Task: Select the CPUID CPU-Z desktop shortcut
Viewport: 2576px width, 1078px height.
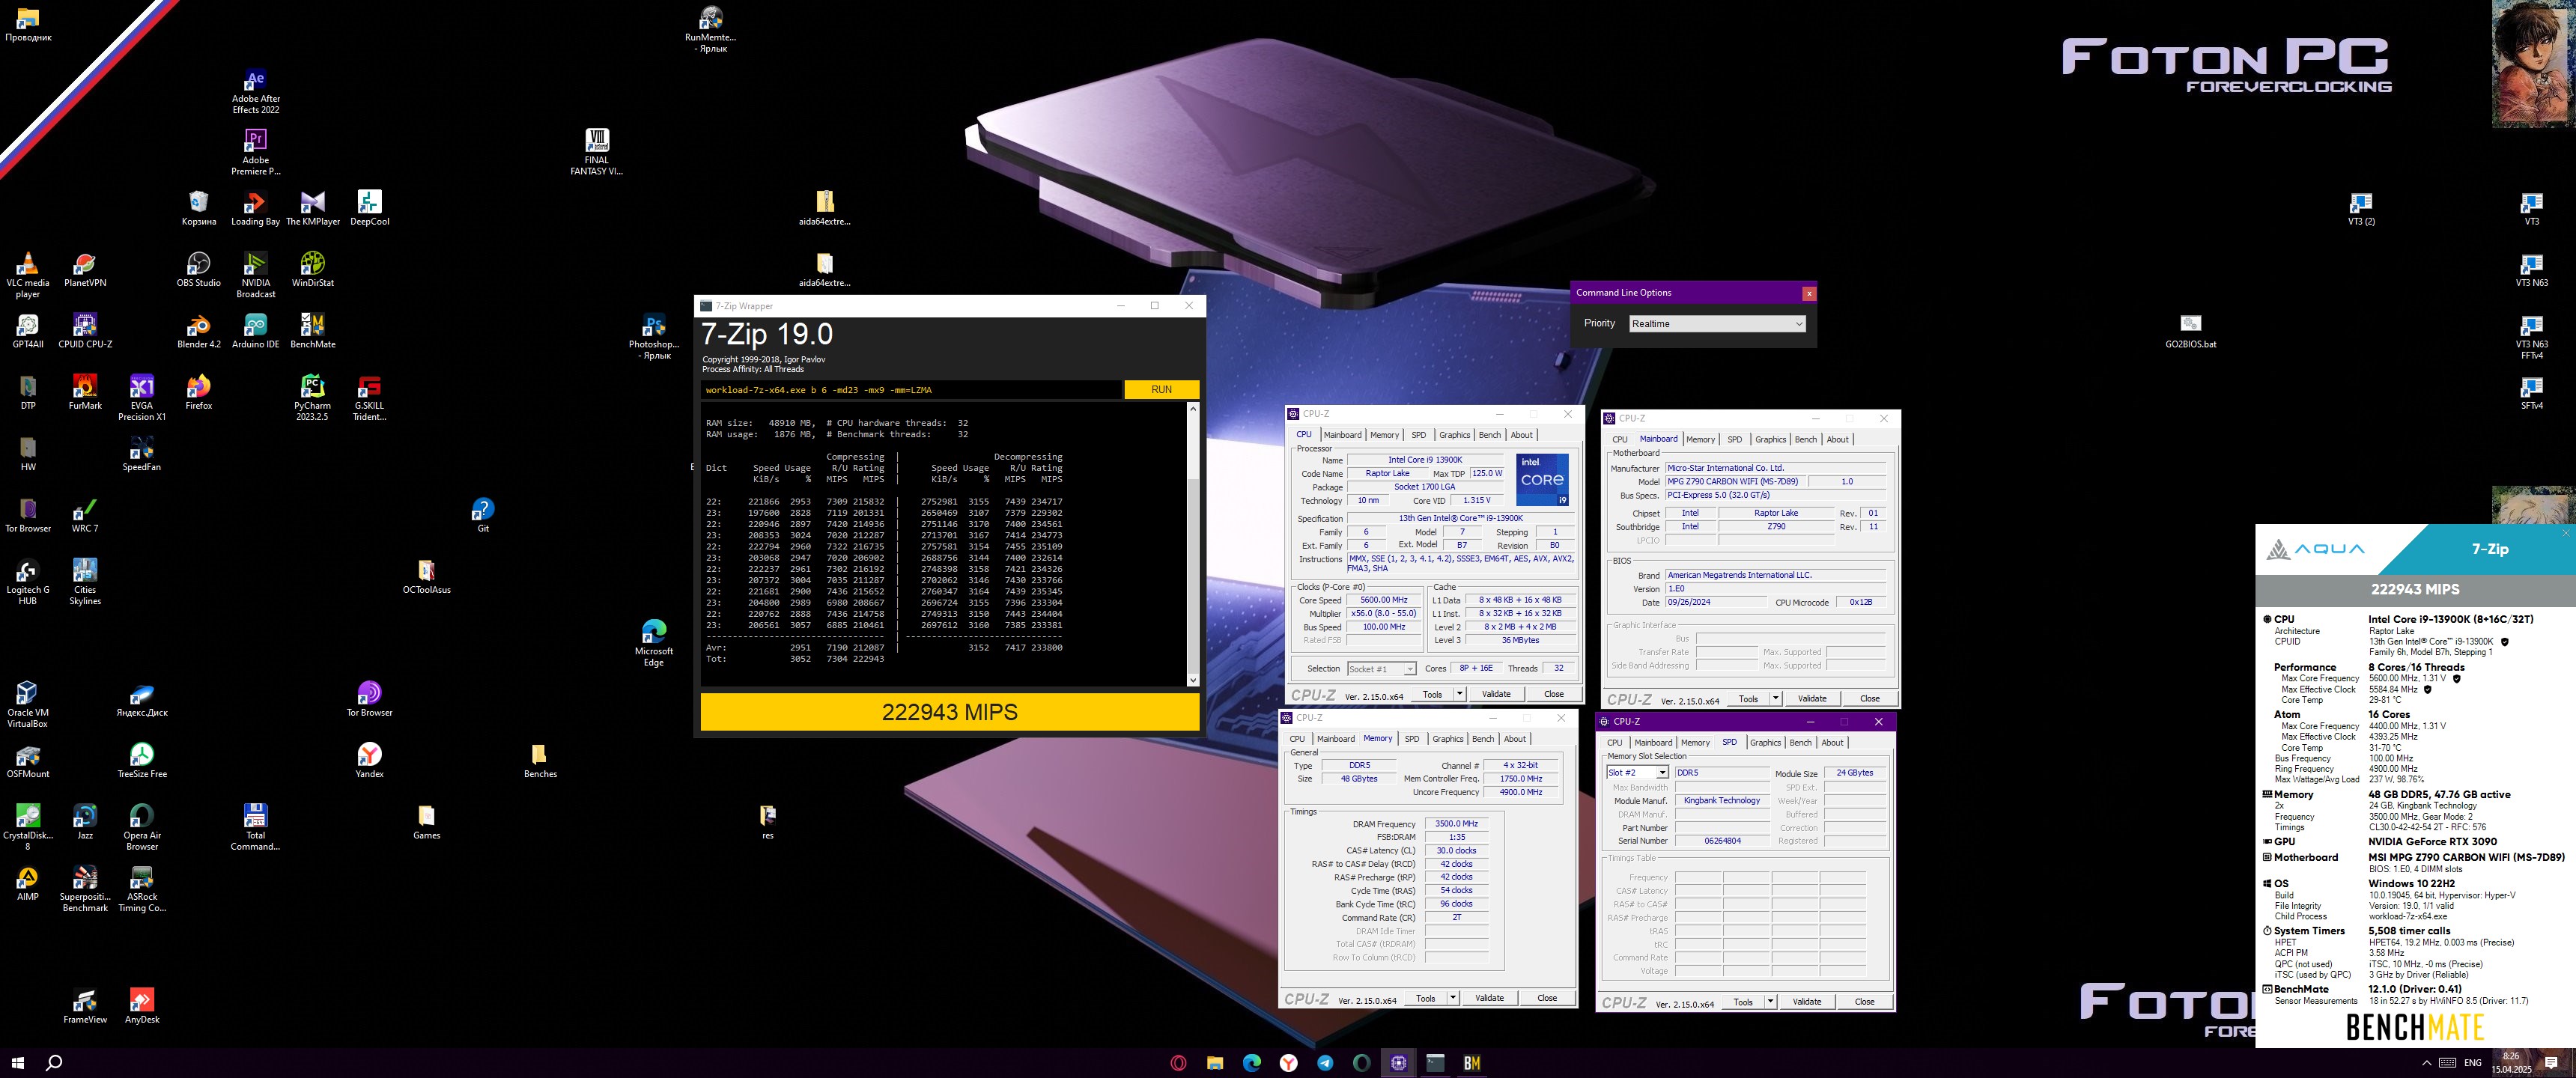Action: pos(85,331)
